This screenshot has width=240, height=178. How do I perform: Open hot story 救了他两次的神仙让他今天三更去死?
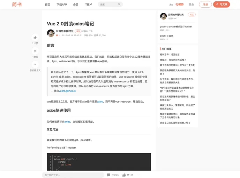point(178,65)
